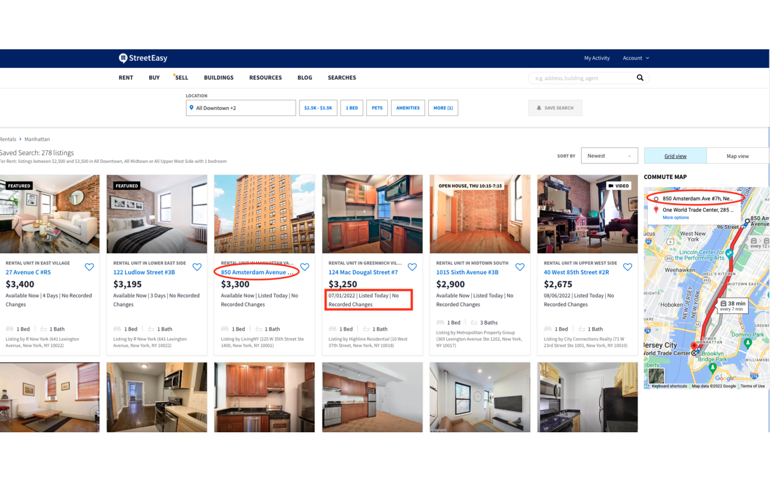Click Terms of Use on the map
The height and width of the screenshot is (481, 770).
[x=753, y=386]
